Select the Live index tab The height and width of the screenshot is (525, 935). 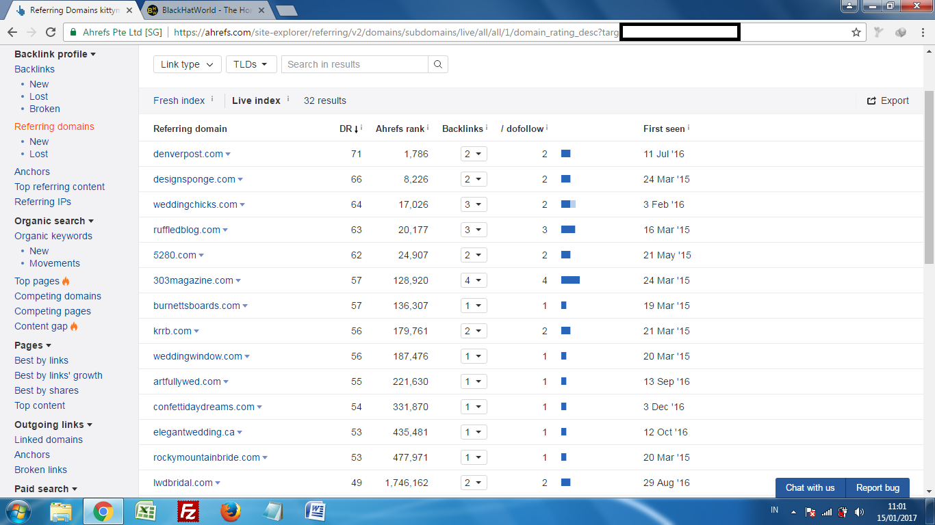tap(256, 100)
